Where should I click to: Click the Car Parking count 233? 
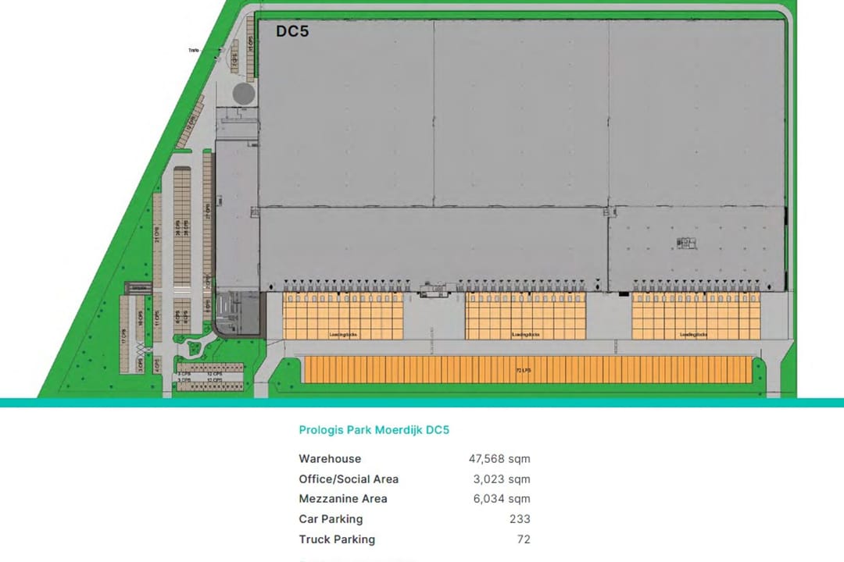point(519,519)
